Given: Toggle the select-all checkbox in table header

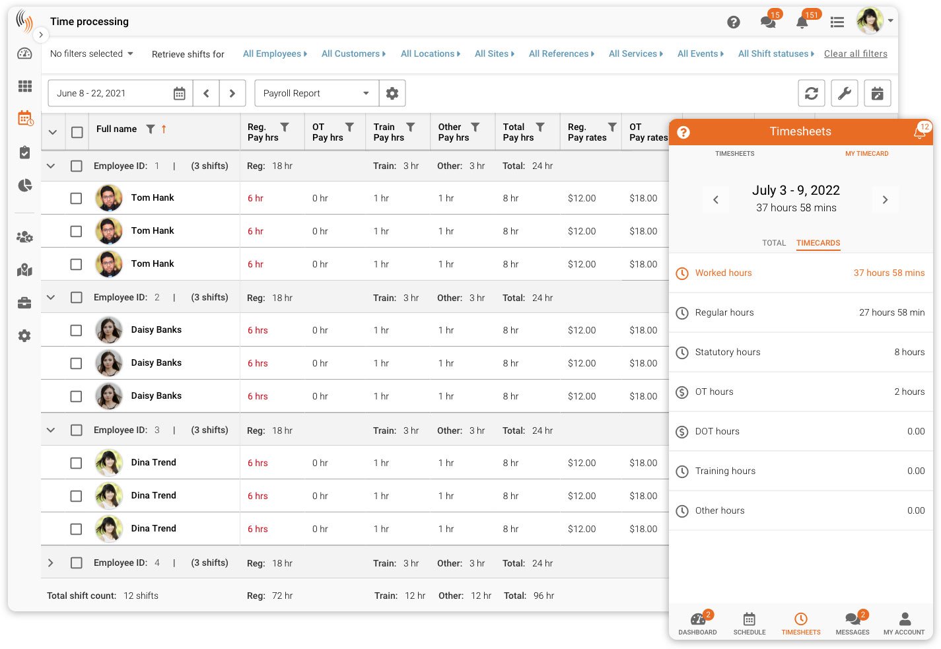Looking at the screenshot, I should tap(77, 132).
